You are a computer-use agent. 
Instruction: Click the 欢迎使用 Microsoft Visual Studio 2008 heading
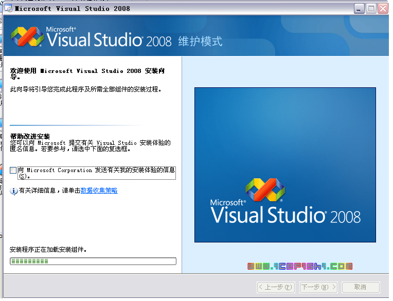point(87,73)
